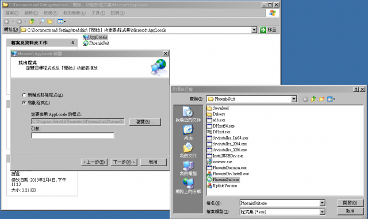This screenshot has height=219, width=368.
Task: Open the View menu icon in the file dialog
Action: (x=331, y=99)
